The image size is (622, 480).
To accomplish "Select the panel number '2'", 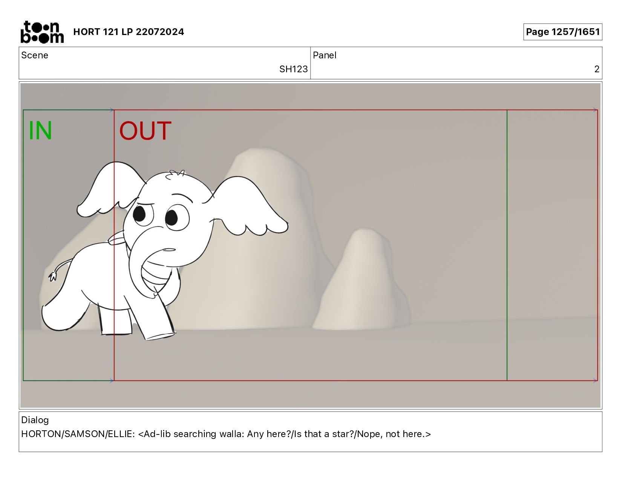I will pos(597,69).
